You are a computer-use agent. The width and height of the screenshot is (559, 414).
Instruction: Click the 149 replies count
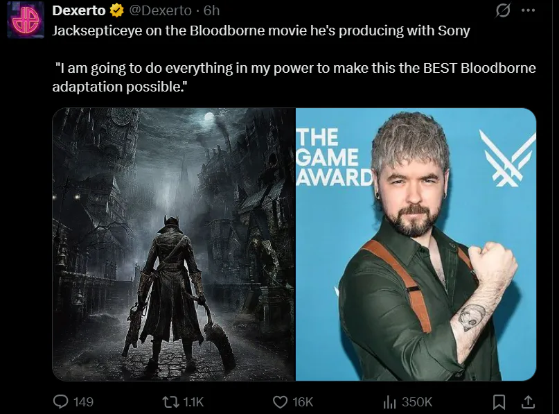tap(83, 402)
